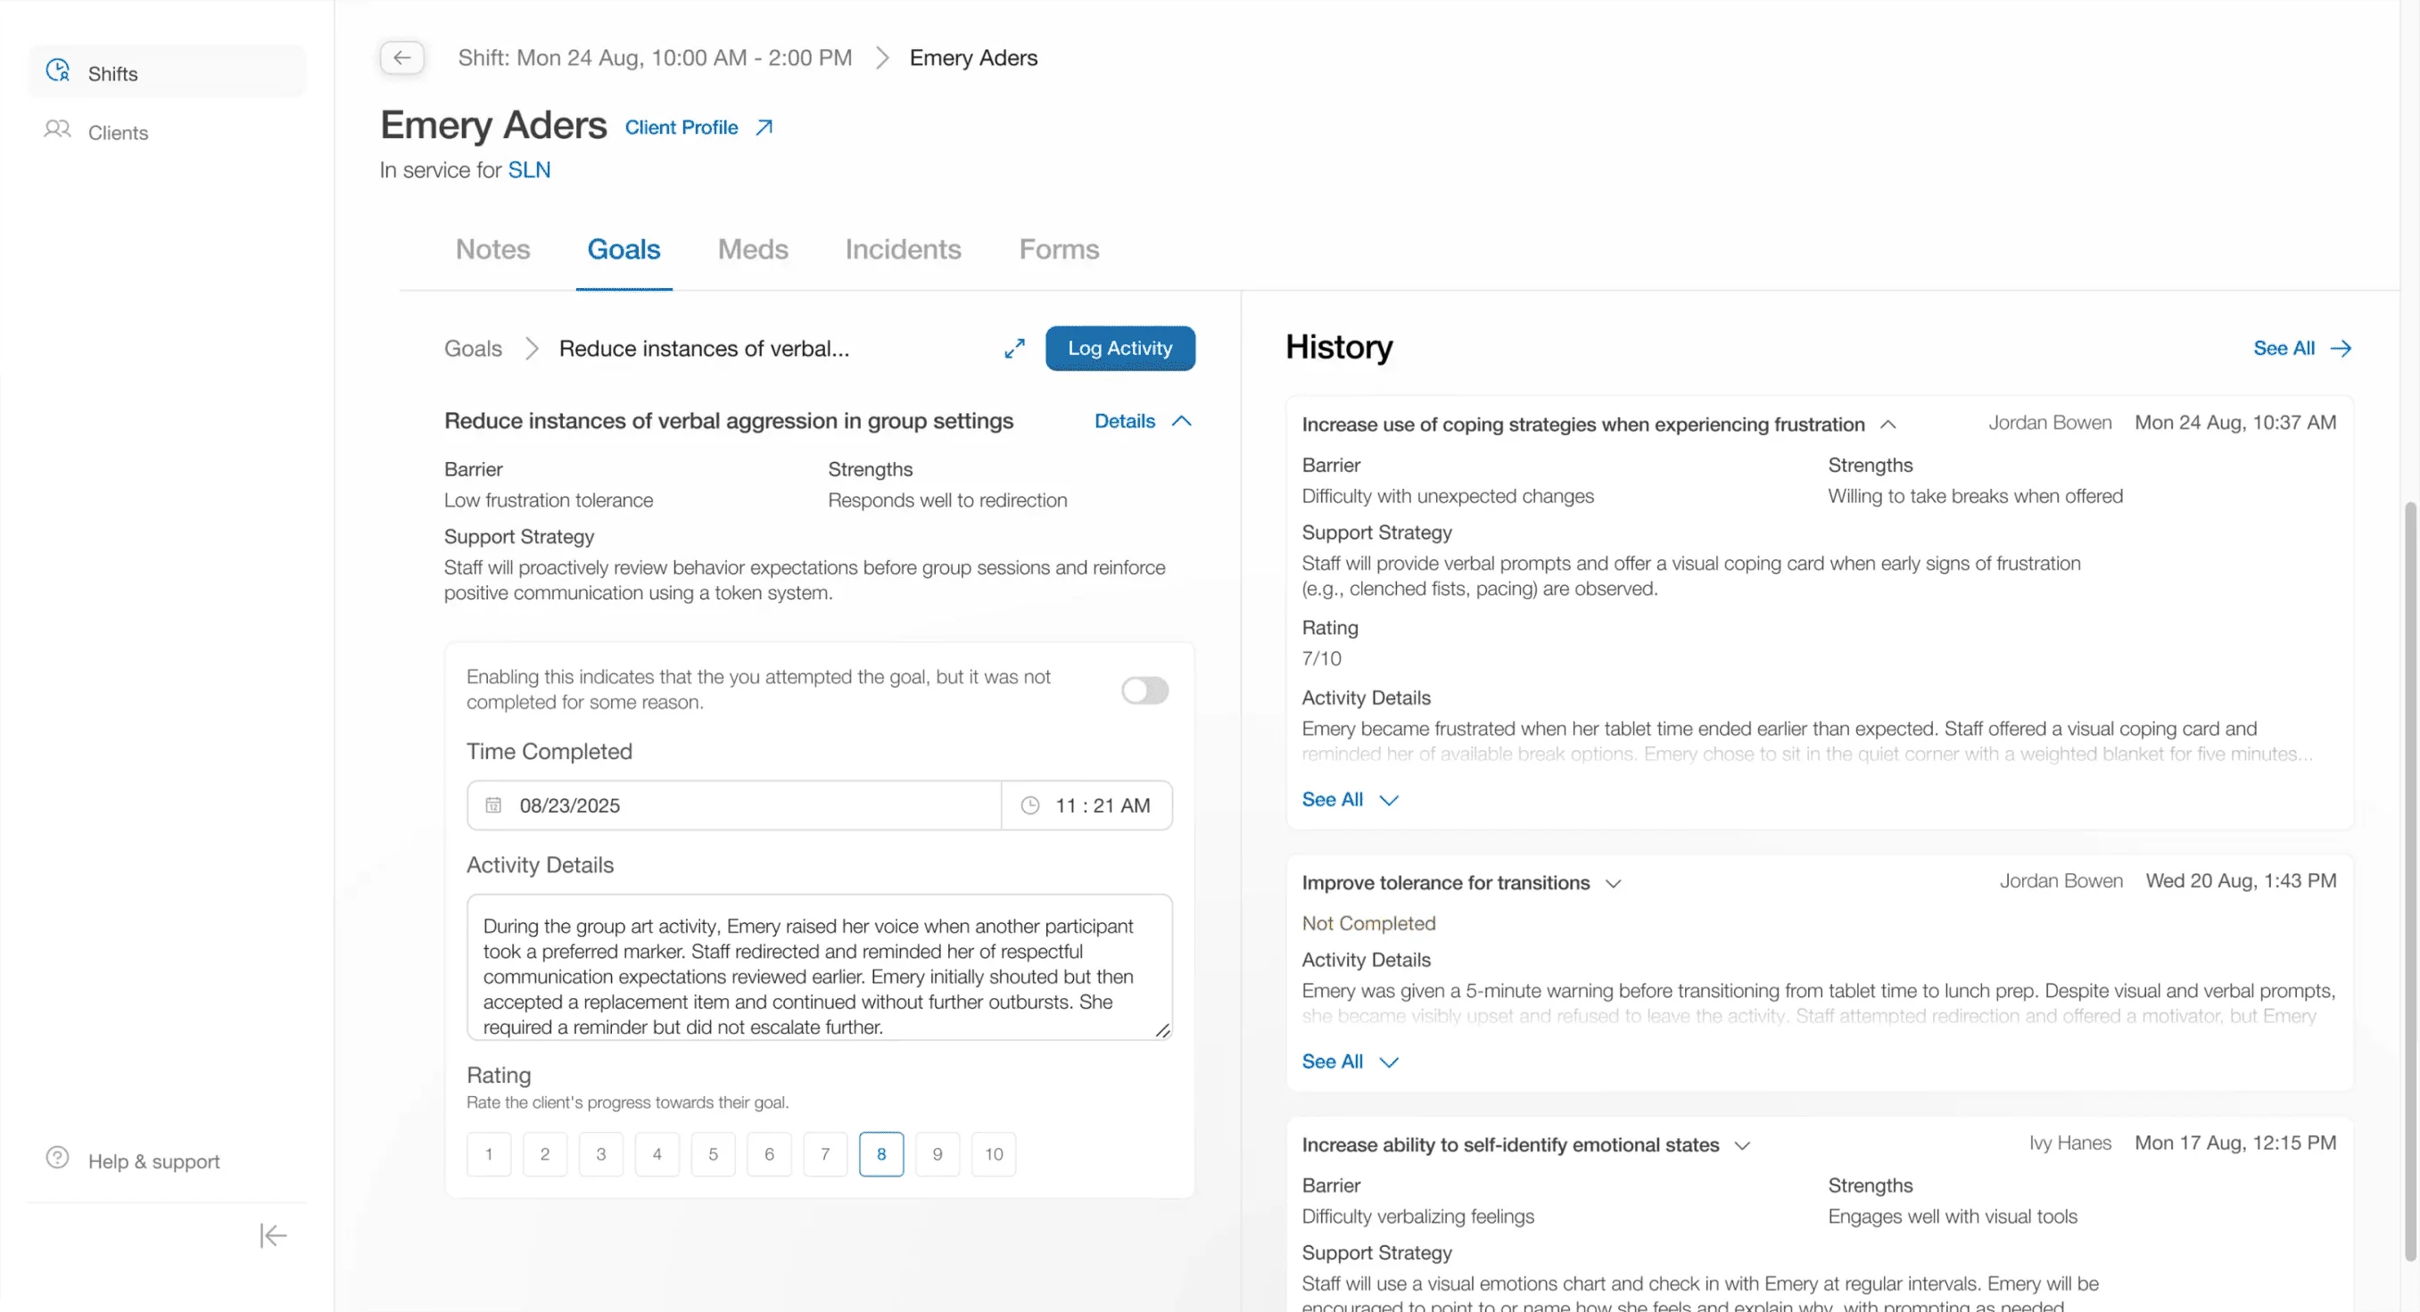The width and height of the screenshot is (2420, 1312).
Task: Open the SLN service link
Action: (x=529, y=170)
